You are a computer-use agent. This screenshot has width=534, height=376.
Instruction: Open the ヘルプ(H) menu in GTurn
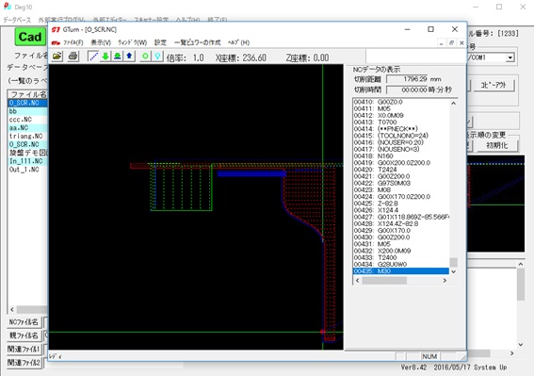pyautogui.click(x=238, y=42)
